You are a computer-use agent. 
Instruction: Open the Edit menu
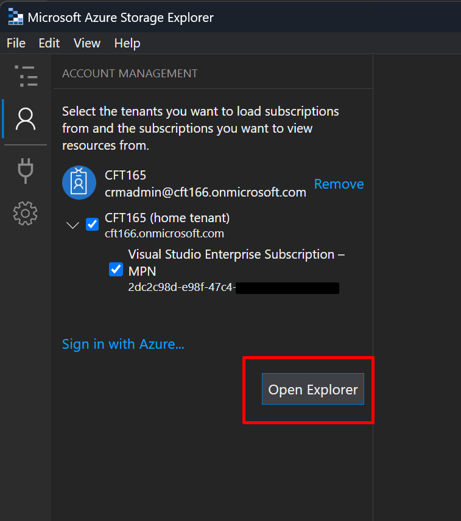point(49,43)
